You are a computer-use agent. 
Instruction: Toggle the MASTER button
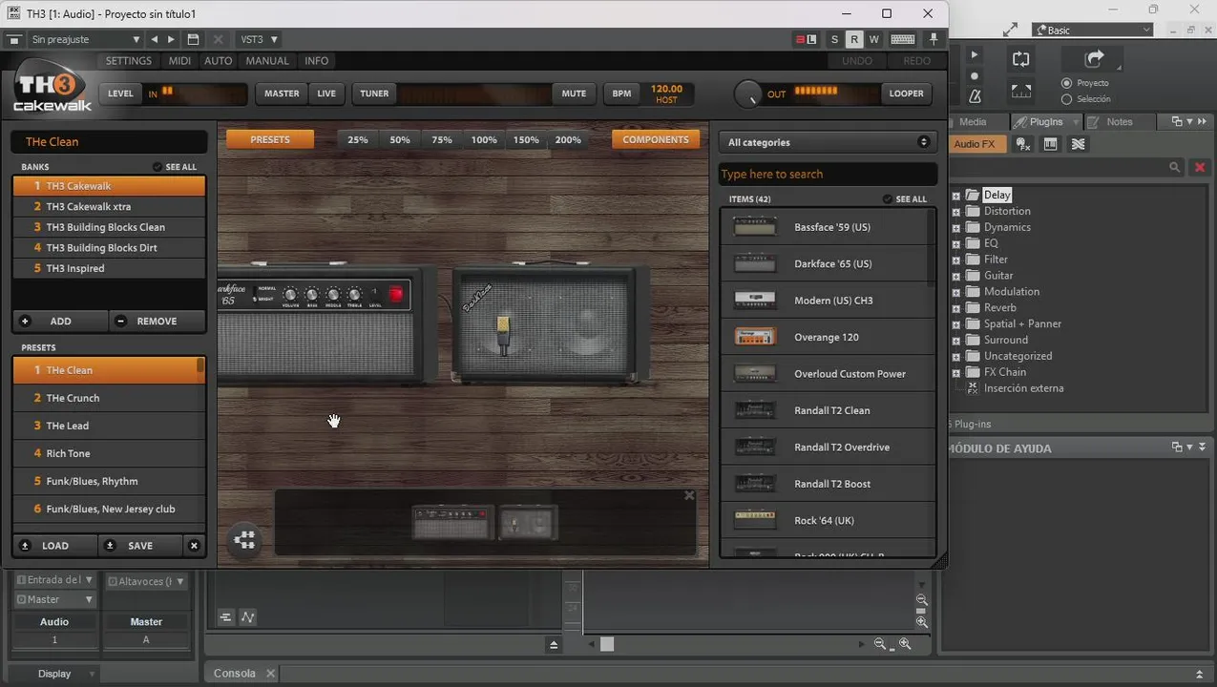(282, 94)
